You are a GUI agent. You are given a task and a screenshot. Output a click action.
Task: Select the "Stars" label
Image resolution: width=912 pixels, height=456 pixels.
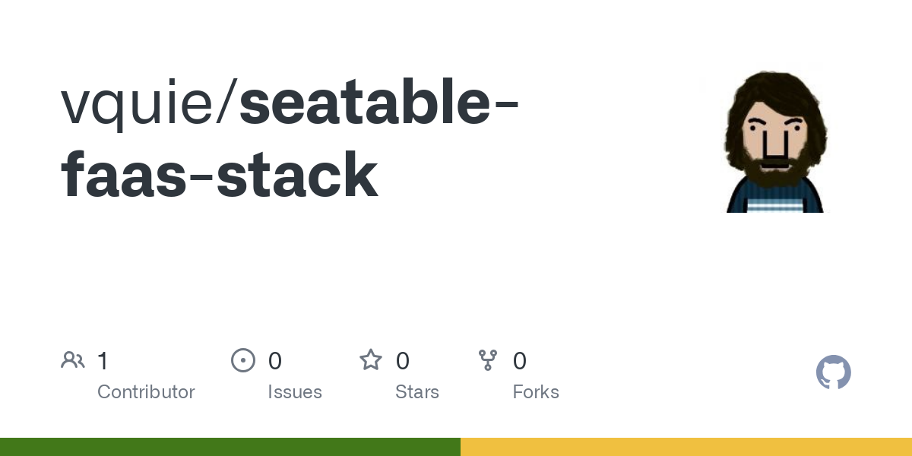(417, 392)
